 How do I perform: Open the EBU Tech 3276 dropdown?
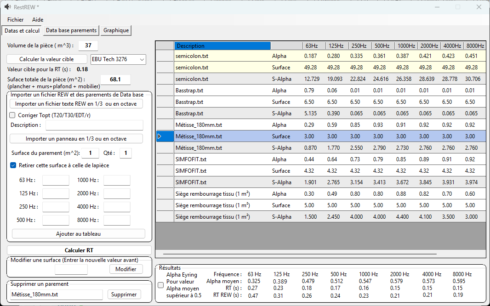click(x=118, y=59)
